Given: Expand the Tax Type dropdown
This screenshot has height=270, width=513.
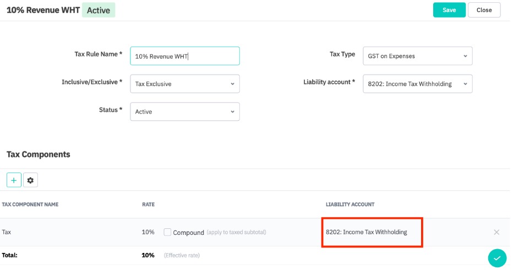Looking at the screenshot, I should tap(417, 56).
